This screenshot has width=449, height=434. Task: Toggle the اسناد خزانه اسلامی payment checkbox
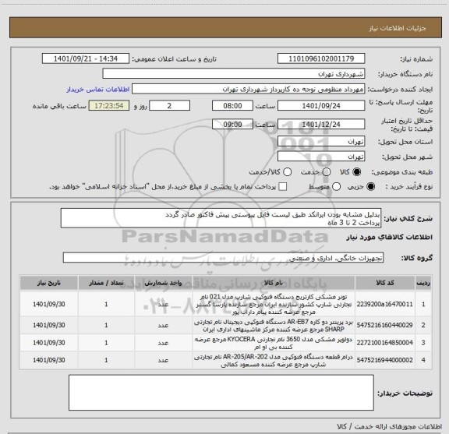coord(283,187)
